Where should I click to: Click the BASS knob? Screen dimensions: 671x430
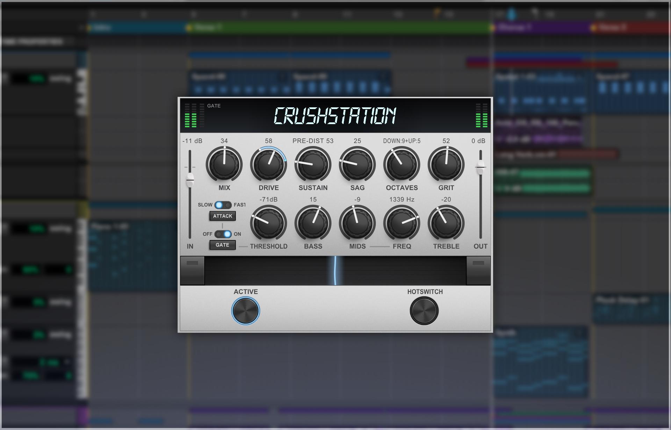coord(313,223)
